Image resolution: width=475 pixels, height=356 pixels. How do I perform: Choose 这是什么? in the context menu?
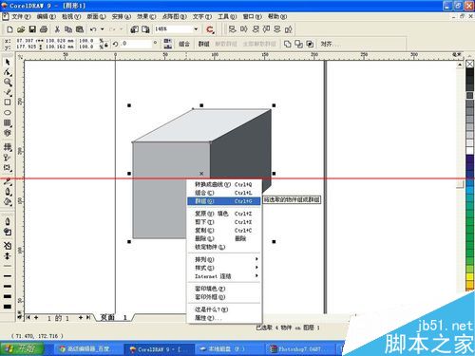click(x=223, y=309)
